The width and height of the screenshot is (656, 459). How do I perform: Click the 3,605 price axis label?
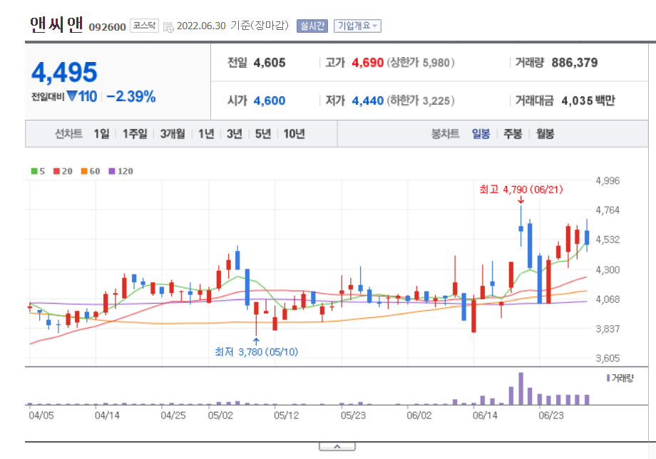[608, 359]
